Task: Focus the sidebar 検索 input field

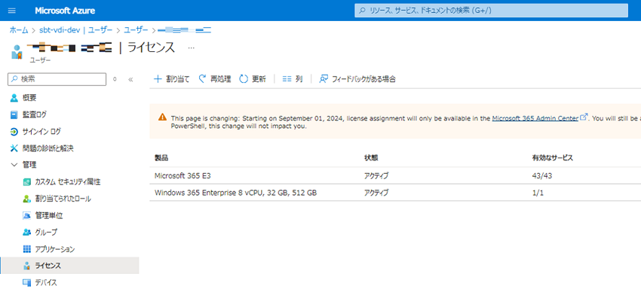Action: 57,79
